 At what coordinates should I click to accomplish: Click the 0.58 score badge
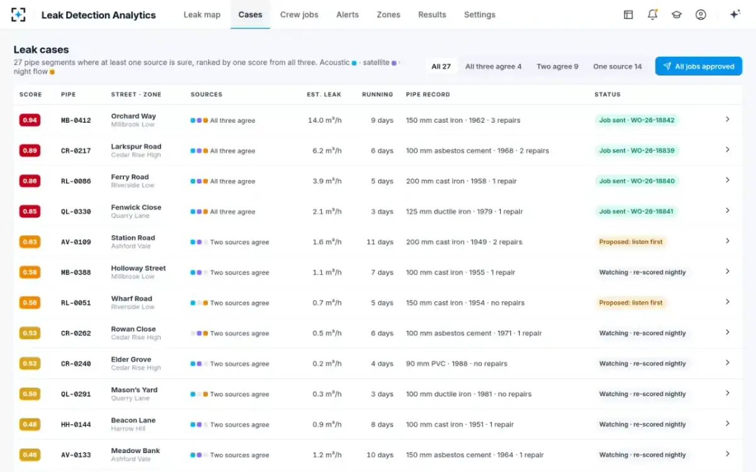30,273
